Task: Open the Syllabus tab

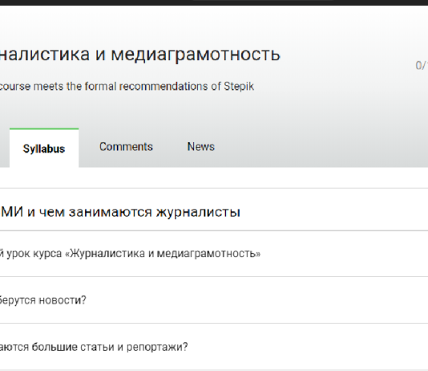Action: (x=44, y=149)
